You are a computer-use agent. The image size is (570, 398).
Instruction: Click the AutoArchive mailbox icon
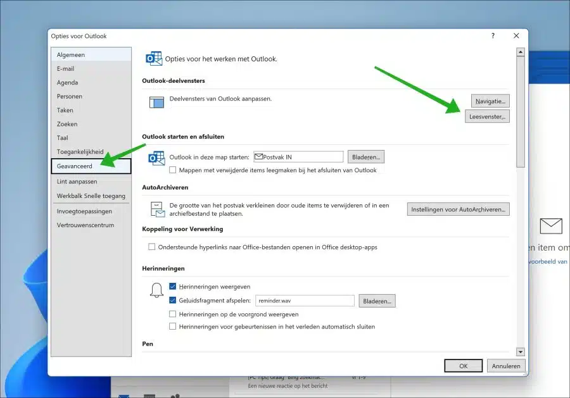pos(158,209)
